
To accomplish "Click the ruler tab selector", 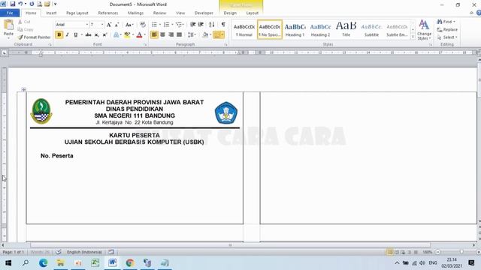I will point(5,52).
